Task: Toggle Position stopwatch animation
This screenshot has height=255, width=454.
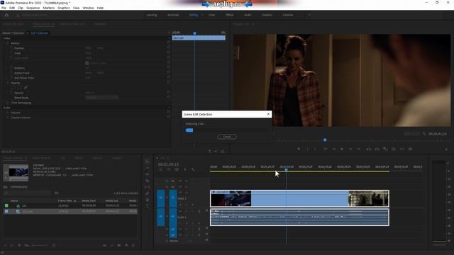Action: (11, 48)
